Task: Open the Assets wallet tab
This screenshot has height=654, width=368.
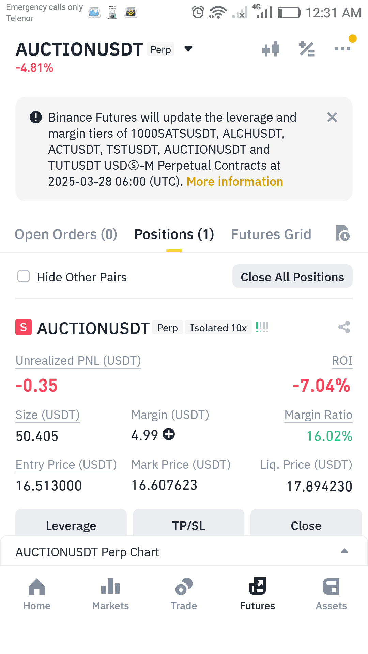Action: 331,594
